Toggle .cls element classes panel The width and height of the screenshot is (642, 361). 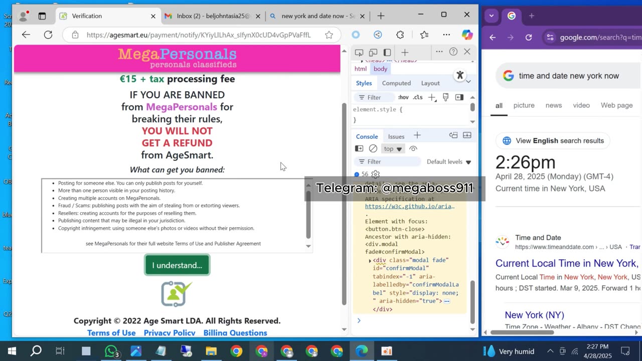click(417, 97)
